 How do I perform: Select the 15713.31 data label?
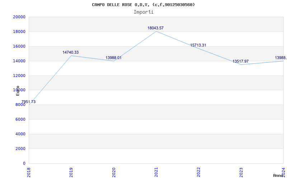click(198, 45)
